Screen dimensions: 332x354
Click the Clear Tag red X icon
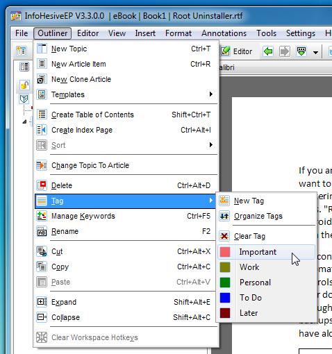pyautogui.click(x=224, y=236)
